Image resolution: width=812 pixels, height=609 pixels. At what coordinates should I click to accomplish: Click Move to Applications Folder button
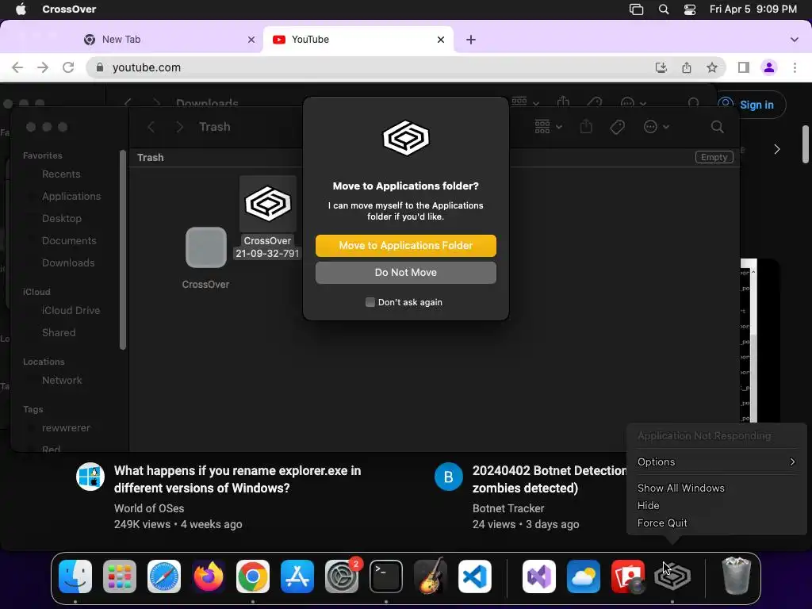406,246
